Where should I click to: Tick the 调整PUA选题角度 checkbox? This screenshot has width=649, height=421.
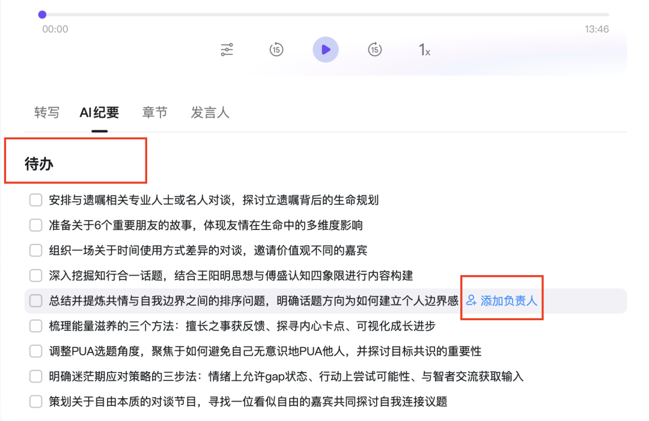[35, 351]
